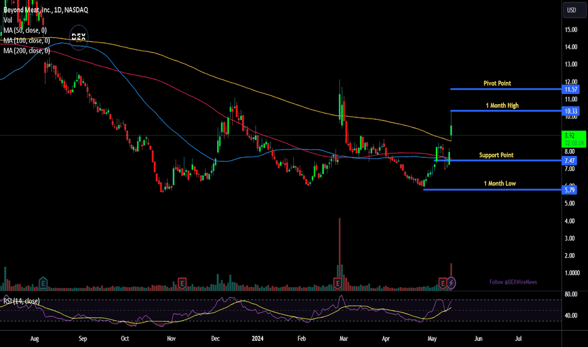
Task: Click the 5.79 price tag
Action: [570, 190]
